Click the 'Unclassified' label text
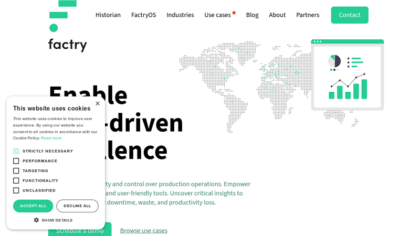 coord(39,190)
